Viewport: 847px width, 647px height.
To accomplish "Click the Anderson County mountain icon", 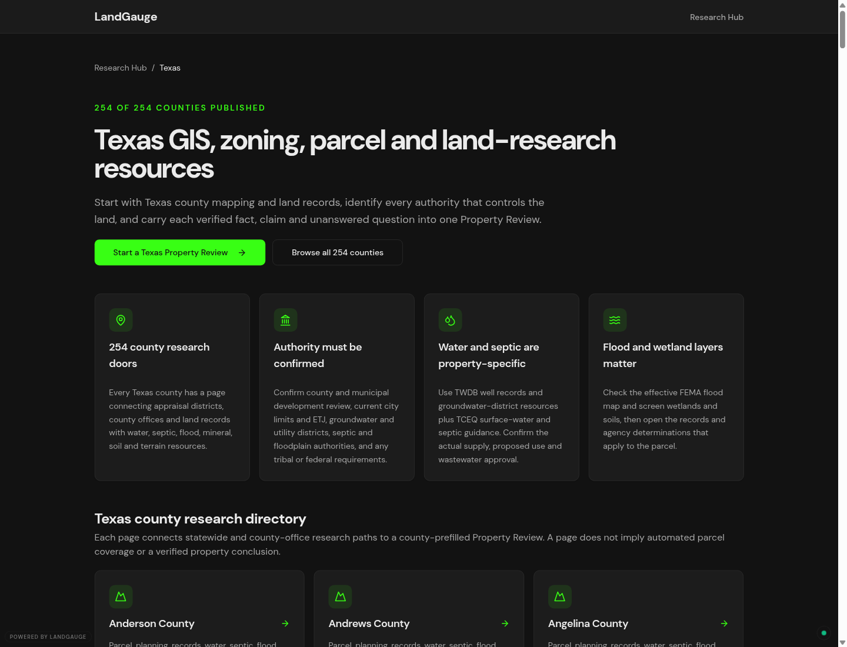I will (121, 596).
